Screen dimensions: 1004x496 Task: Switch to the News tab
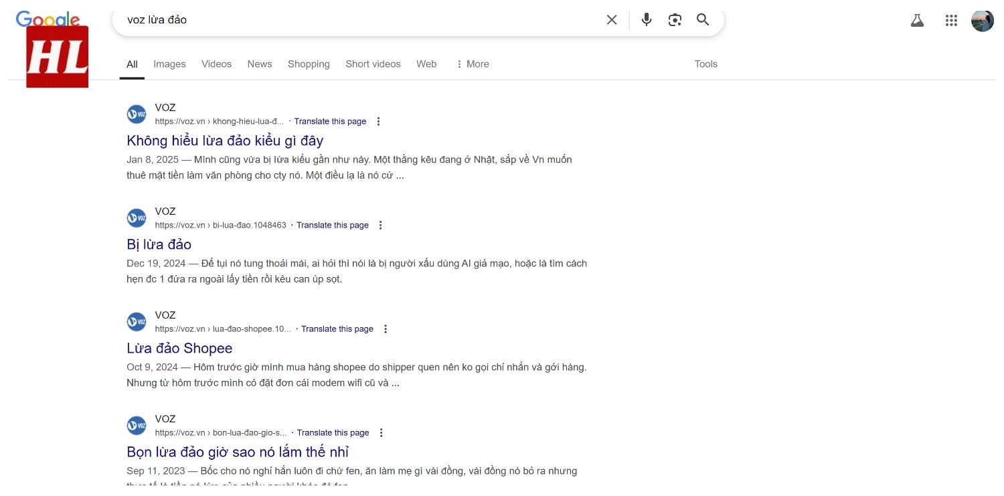click(x=260, y=64)
